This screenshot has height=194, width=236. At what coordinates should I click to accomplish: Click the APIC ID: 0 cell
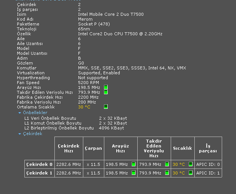click(x=208, y=164)
